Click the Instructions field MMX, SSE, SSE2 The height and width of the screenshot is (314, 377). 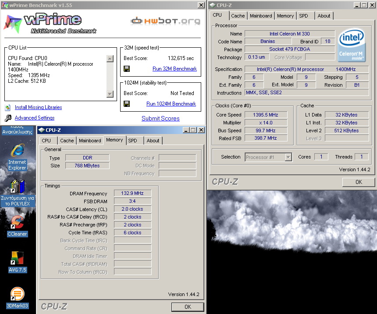pyautogui.click(x=307, y=93)
